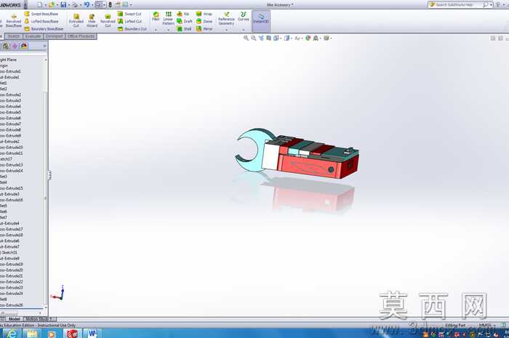Select the Mirror tool

204,29
